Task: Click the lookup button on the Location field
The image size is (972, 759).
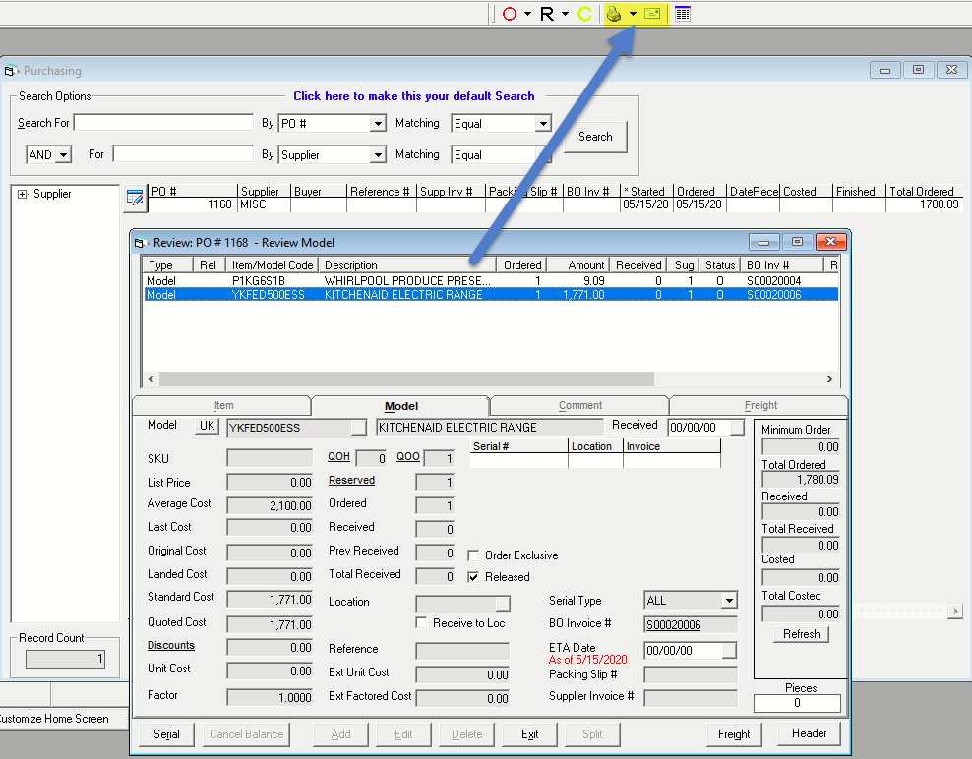Action: [x=503, y=603]
